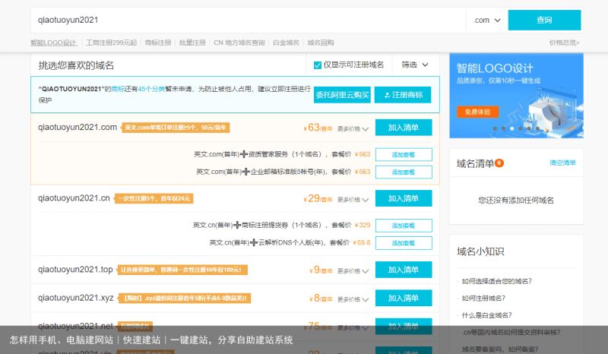Open 白金域名 link
The width and height of the screenshot is (608, 354).
click(287, 43)
